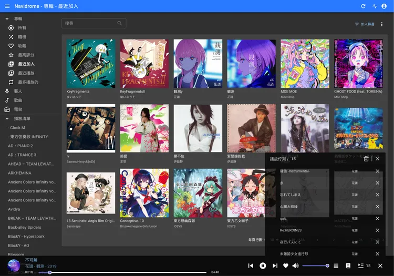Image resolution: width=394 pixels, height=276 pixels.
Task: Skip to the next track
Action: (x=274, y=266)
